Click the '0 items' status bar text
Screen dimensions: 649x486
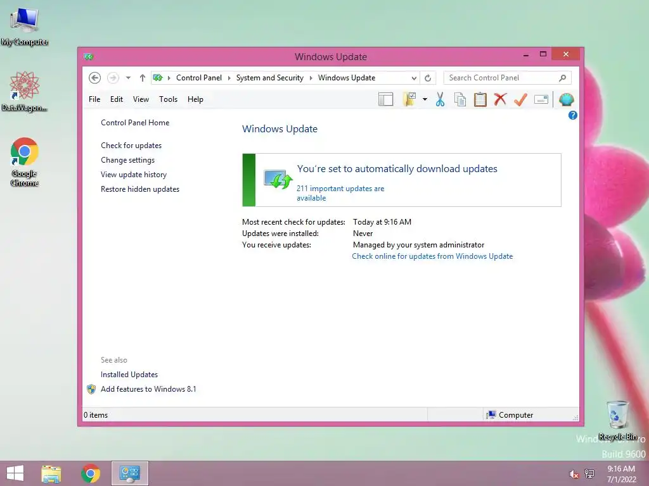click(96, 415)
